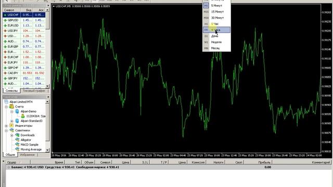
Task: Click the Баланс: 4 930.41 USD summary row
Action: tap(169, 167)
